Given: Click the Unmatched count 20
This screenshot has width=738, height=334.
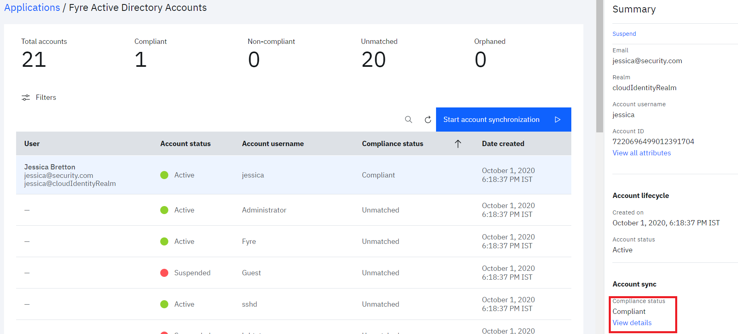Looking at the screenshot, I should tap(374, 60).
